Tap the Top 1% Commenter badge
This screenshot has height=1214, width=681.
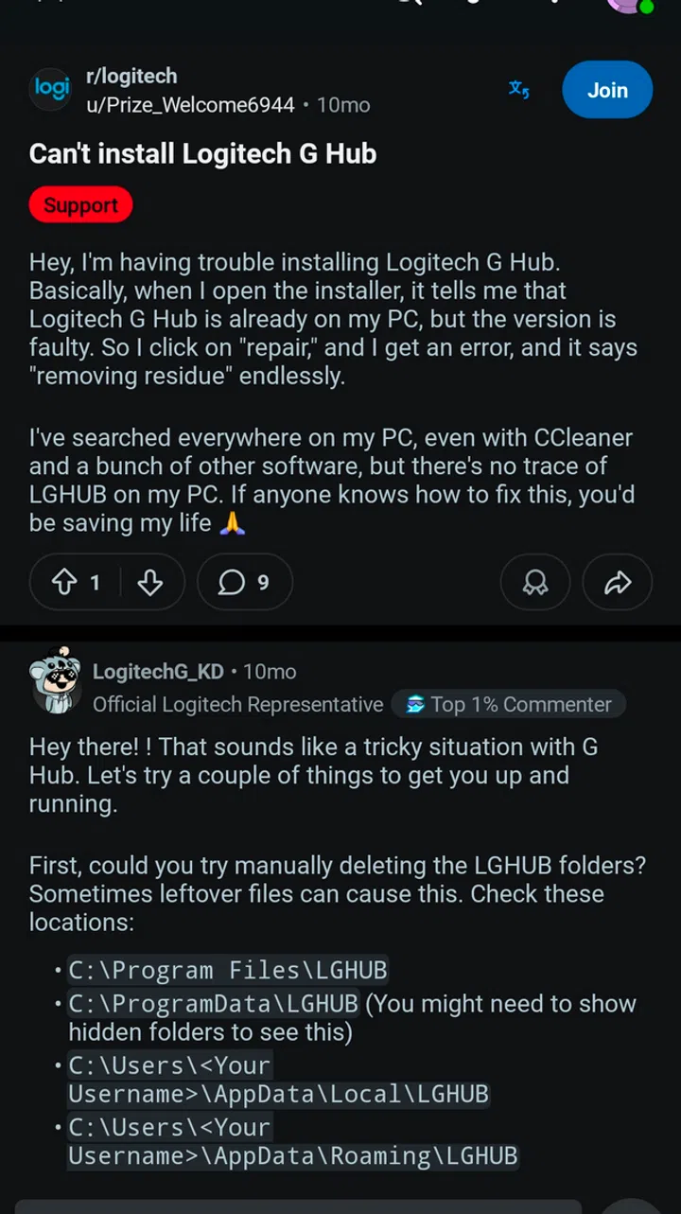(x=509, y=704)
